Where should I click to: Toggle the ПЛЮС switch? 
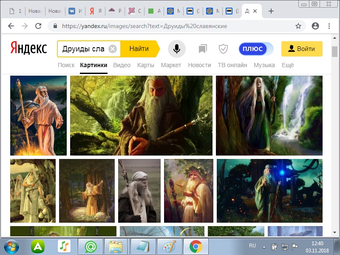256,49
